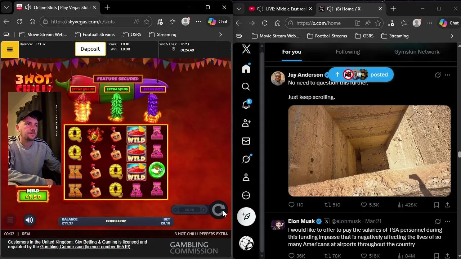461x259 pixels.
Task: Open browser settings ellipsis in X window
Action: 430,23
